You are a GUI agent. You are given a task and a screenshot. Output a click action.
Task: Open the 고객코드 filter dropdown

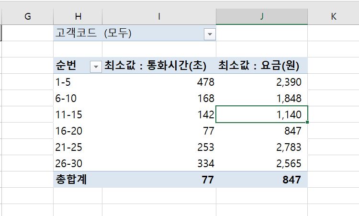click(210, 34)
